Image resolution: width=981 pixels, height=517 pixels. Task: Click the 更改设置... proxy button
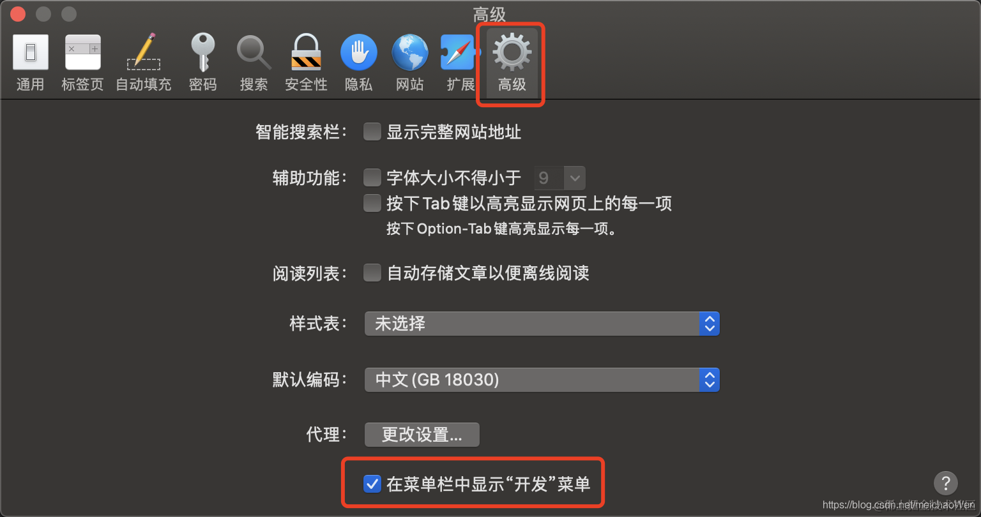[422, 435]
